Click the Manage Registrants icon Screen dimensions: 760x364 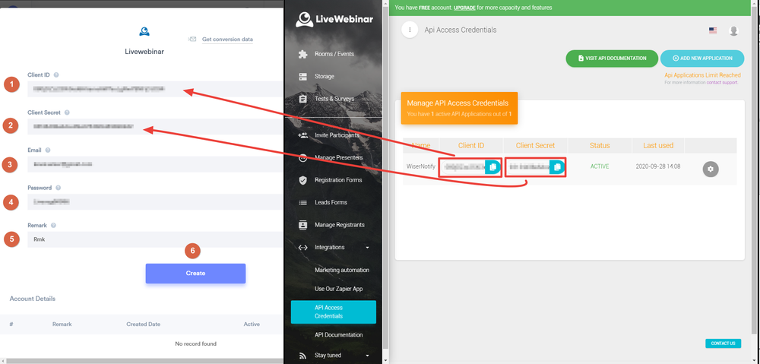303,225
